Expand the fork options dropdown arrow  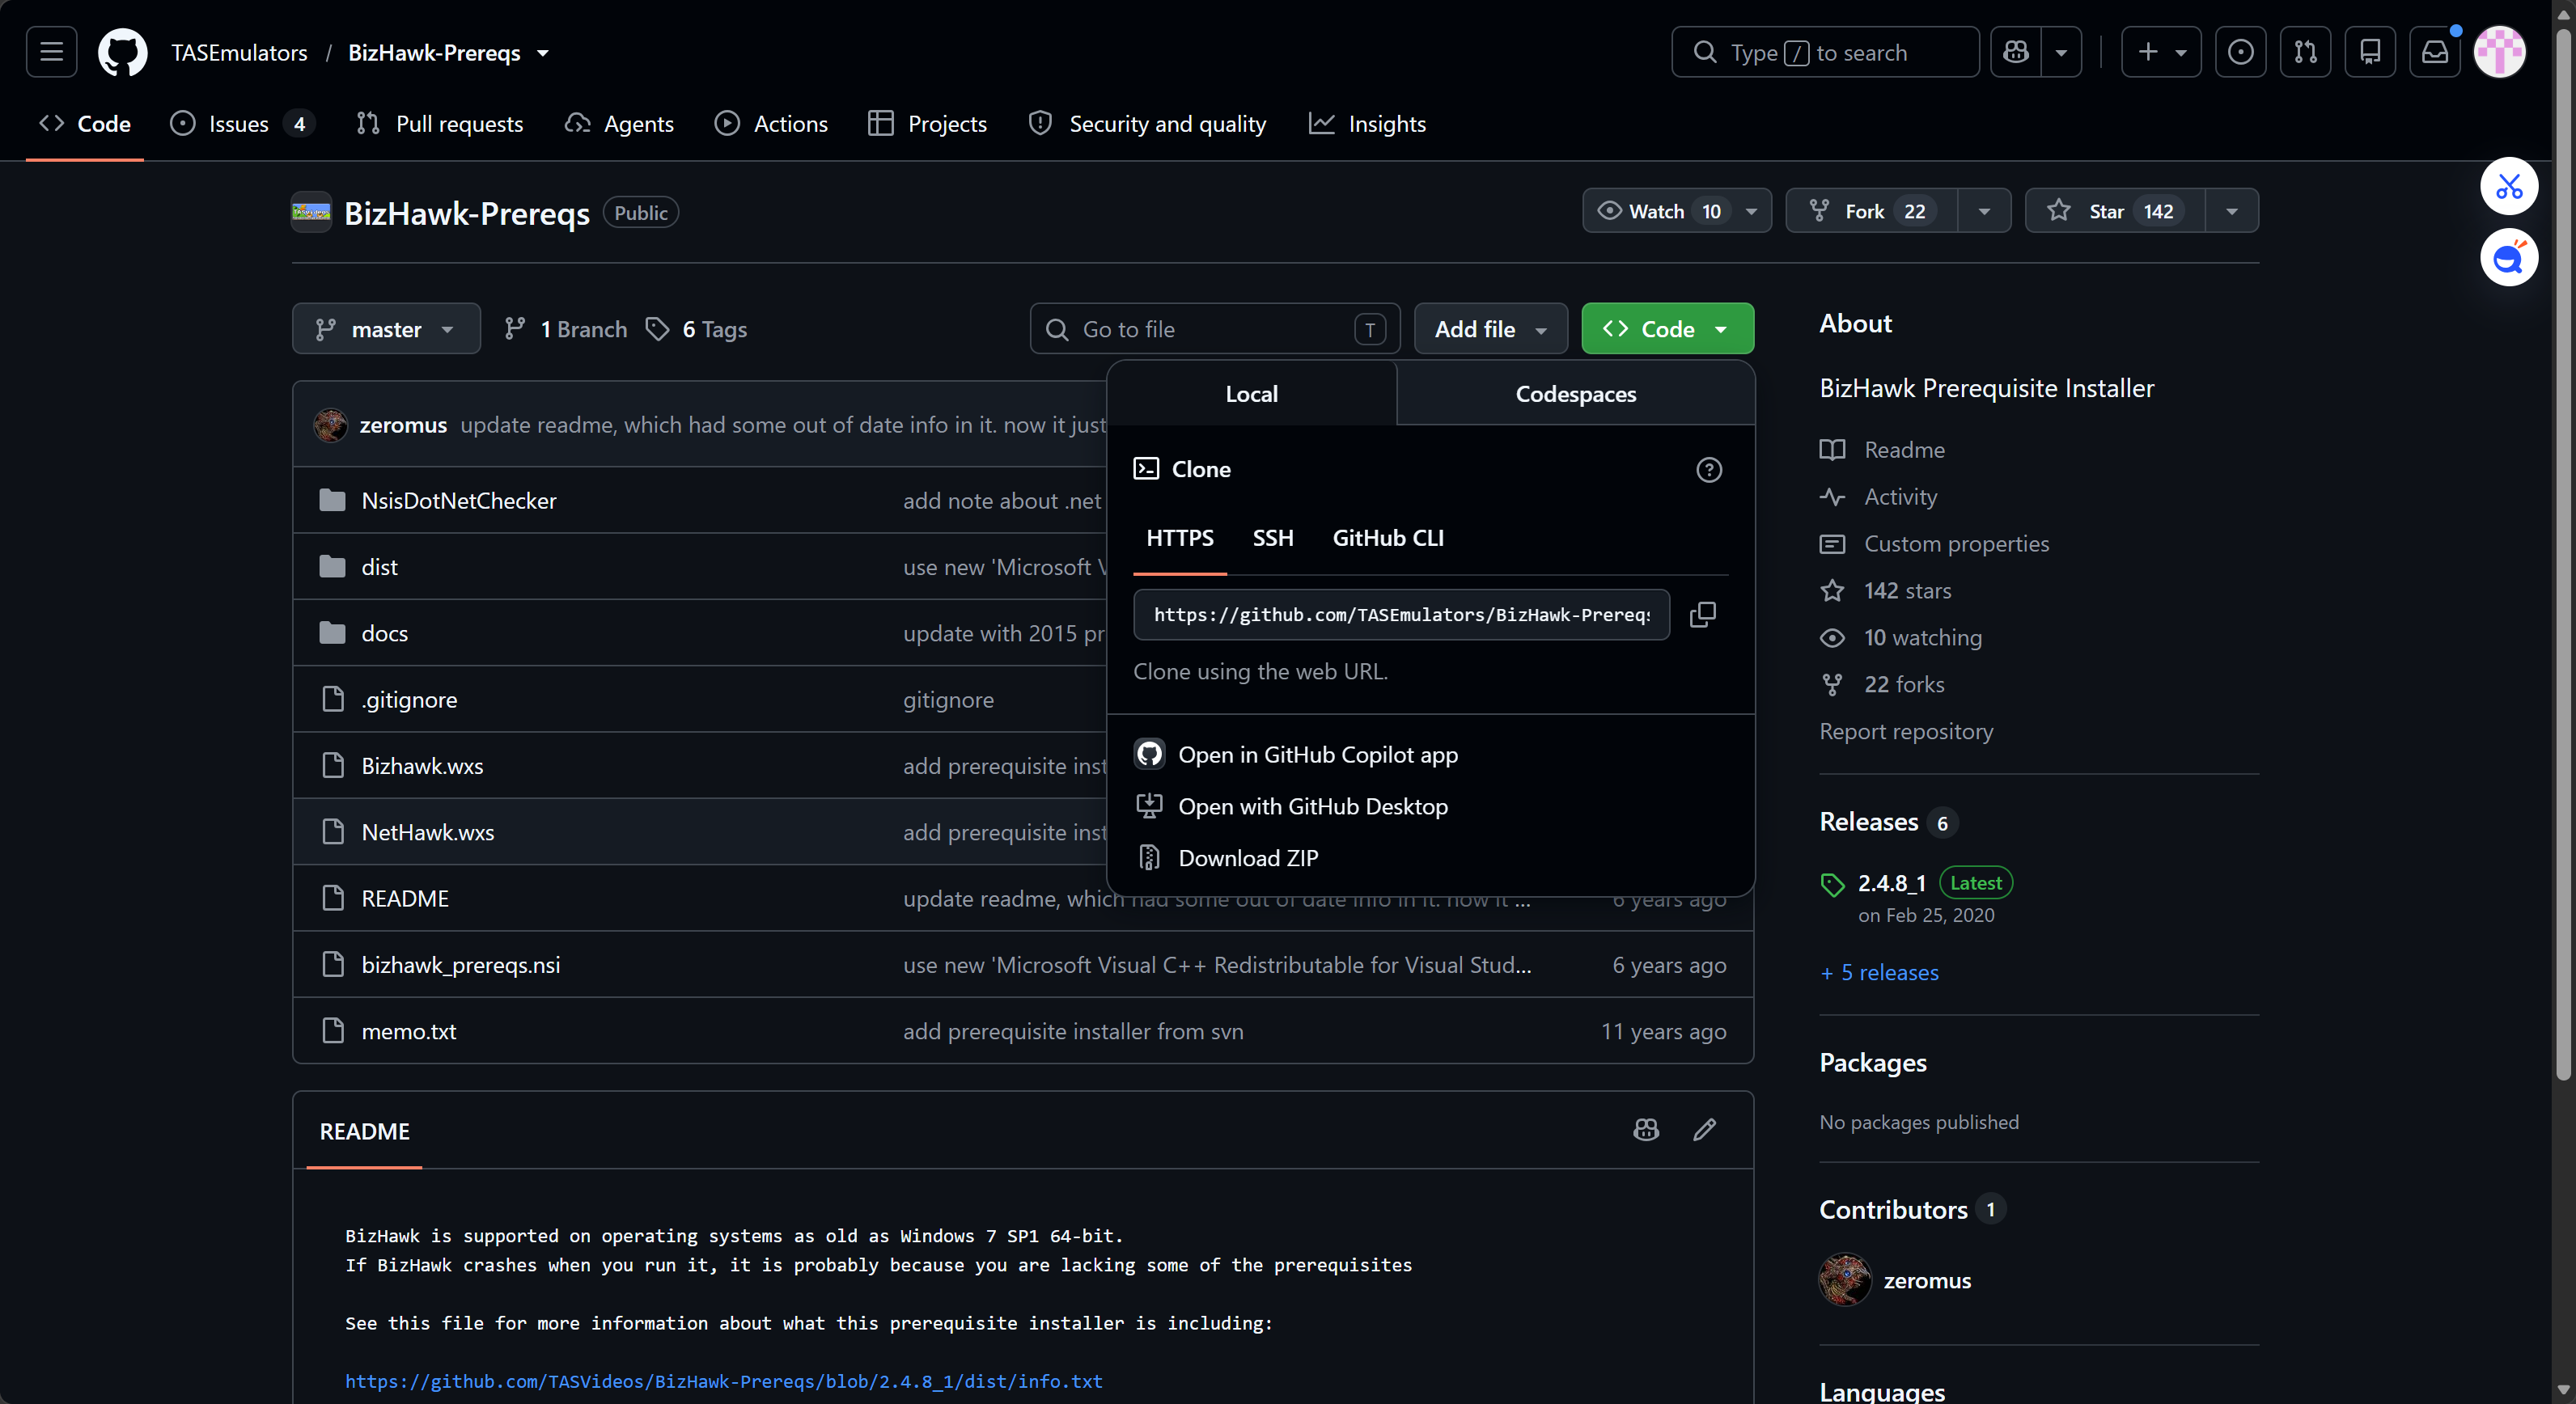1984,211
